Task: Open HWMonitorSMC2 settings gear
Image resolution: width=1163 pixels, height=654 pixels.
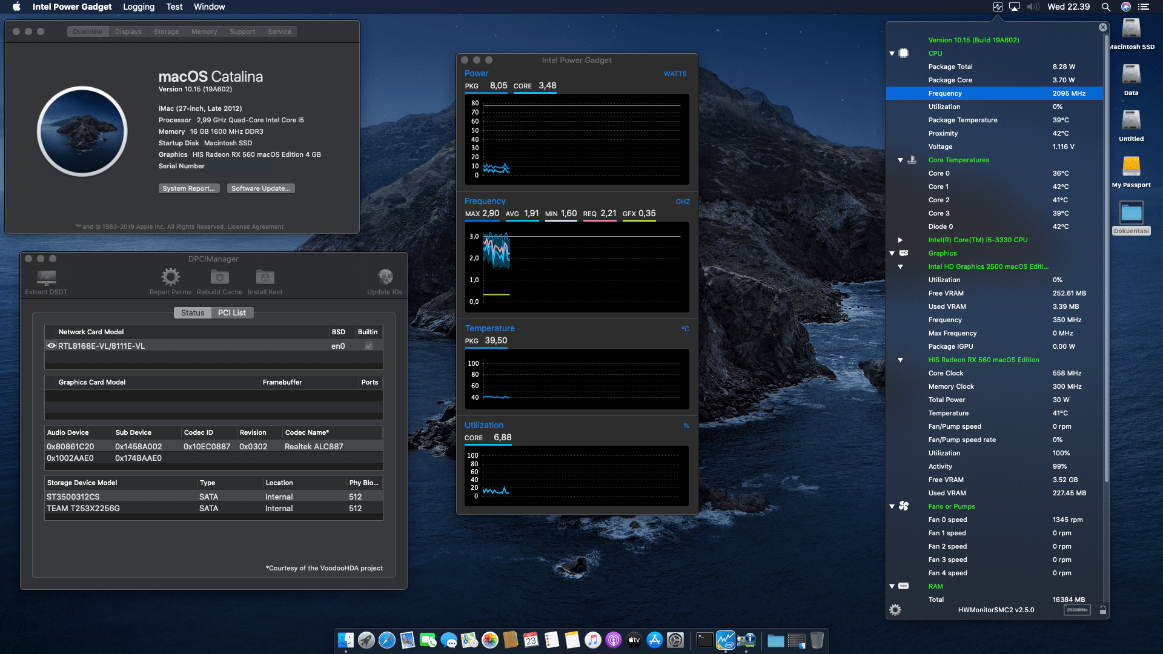Action: click(x=895, y=610)
